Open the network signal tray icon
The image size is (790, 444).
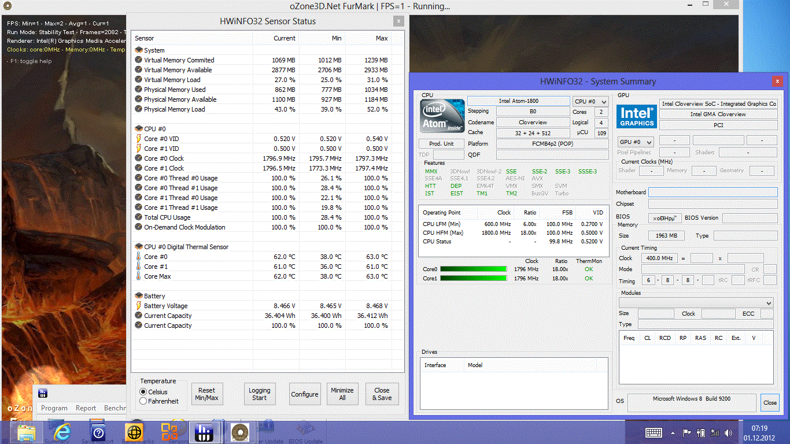[715, 432]
